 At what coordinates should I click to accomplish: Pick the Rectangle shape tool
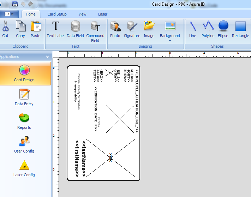tap(240, 29)
